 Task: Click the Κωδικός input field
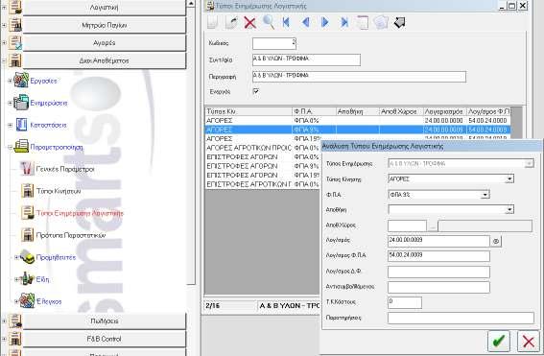click(x=274, y=43)
